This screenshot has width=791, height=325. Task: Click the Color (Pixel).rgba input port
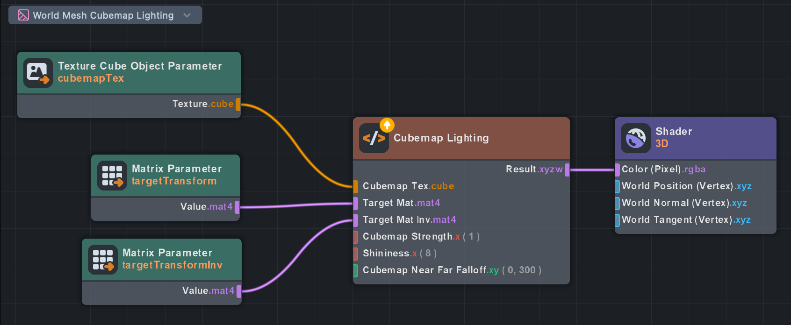coord(618,170)
